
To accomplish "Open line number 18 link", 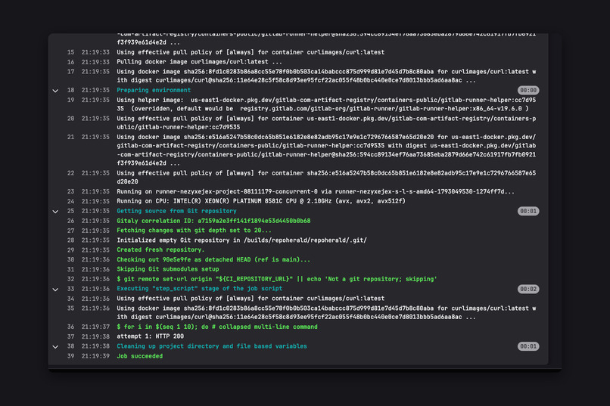I will [x=70, y=90].
